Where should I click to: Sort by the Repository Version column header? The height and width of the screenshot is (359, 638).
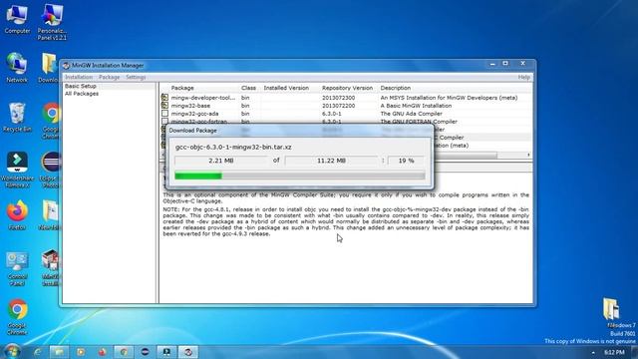[347, 88]
